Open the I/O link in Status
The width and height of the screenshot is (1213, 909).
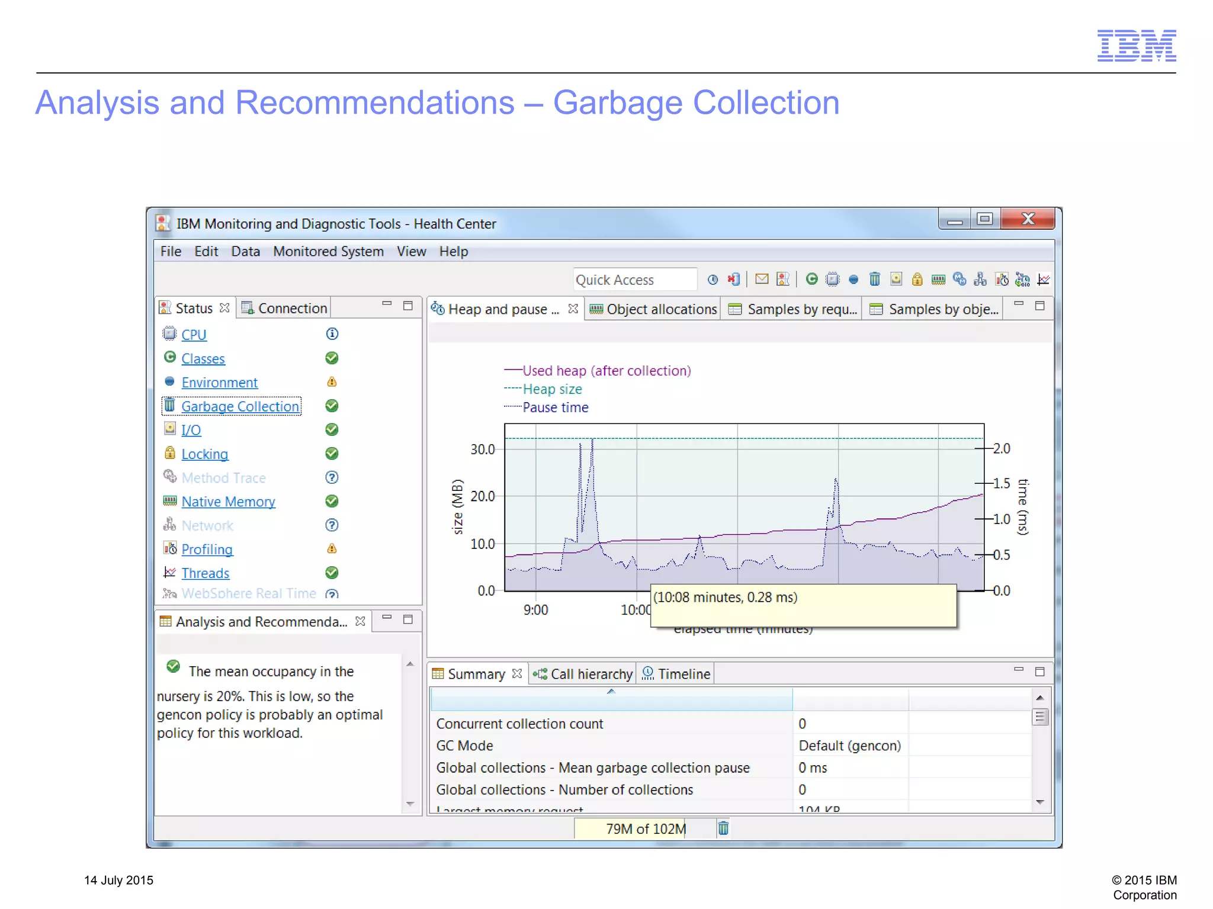(x=191, y=430)
